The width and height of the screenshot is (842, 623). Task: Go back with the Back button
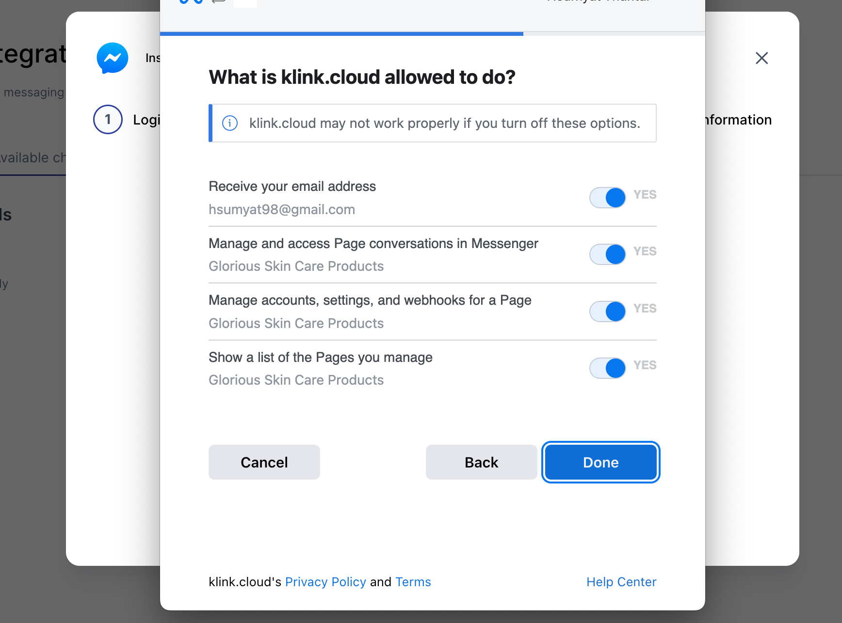pos(481,462)
